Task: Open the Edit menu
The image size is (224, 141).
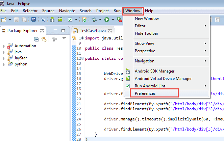Action: 15,11
